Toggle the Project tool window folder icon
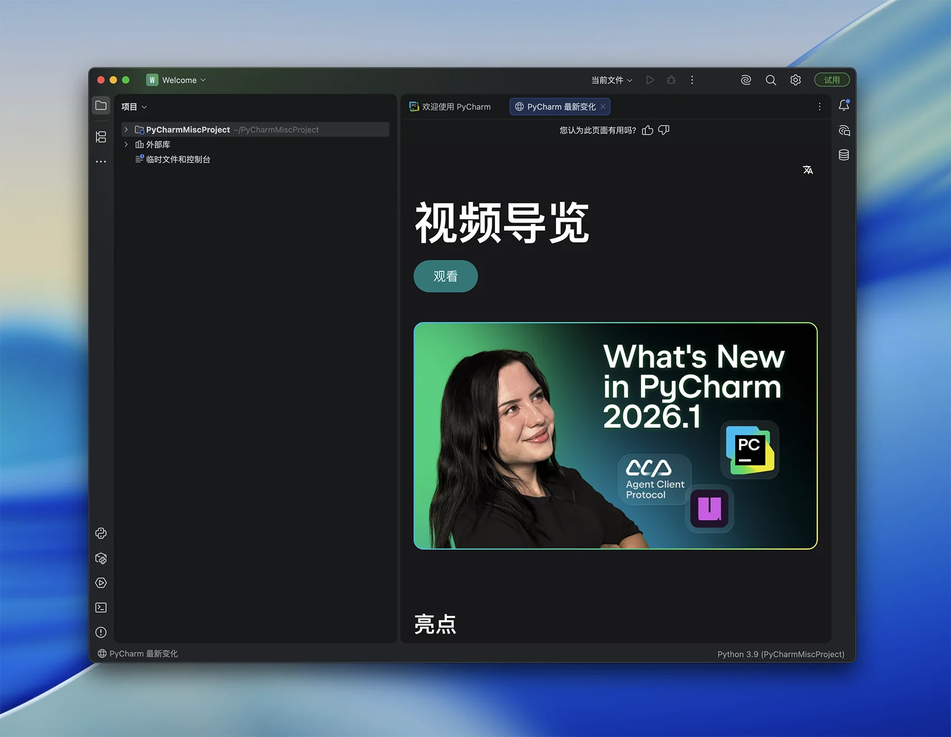951x737 pixels. pos(101,105)
